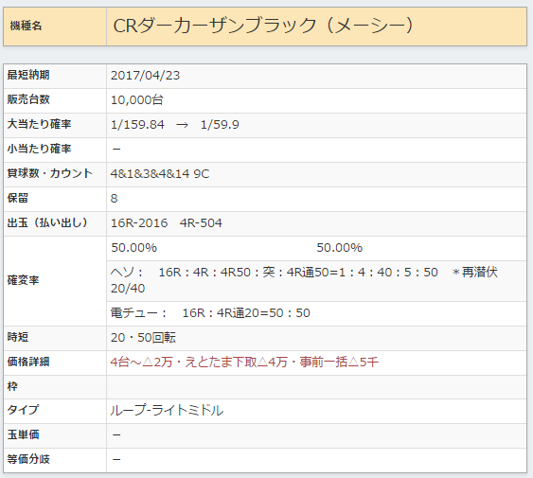The height and width of the screenshot is (478, 533).
Task: Click the 'タイプ' row label
Action: click(23, 411)
